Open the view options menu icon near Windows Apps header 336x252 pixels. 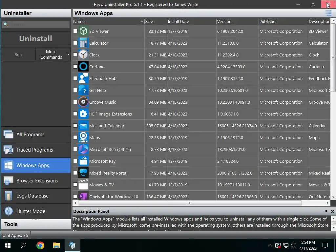(x=328, y=13)
